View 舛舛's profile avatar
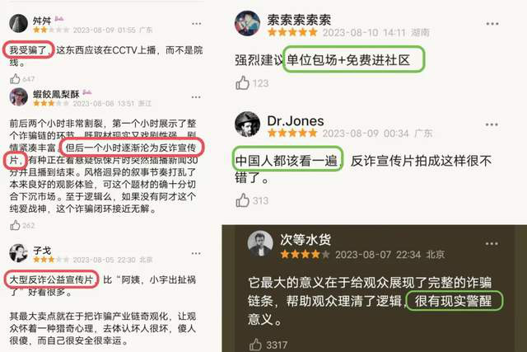This screenshot has width=527, height=352. coord(18,24)
